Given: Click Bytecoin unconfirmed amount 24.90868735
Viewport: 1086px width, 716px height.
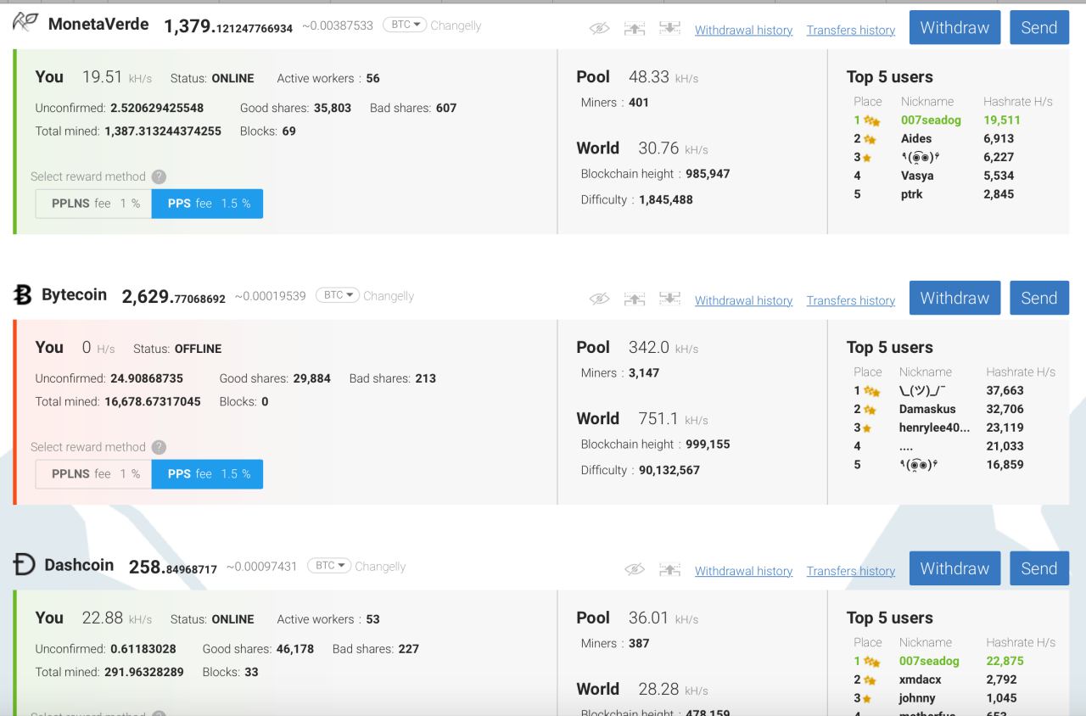Looking at the screenshot, I should [x=147, y=379].
